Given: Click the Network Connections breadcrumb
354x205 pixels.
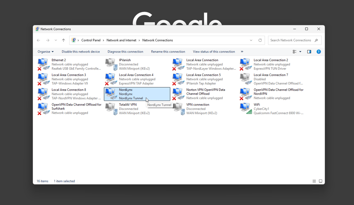Looking at the screenshot, I should point(158,40).
